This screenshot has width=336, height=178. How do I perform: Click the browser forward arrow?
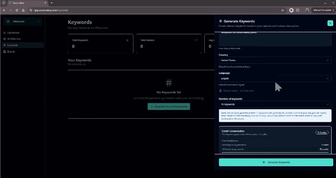tap(10, 10)
